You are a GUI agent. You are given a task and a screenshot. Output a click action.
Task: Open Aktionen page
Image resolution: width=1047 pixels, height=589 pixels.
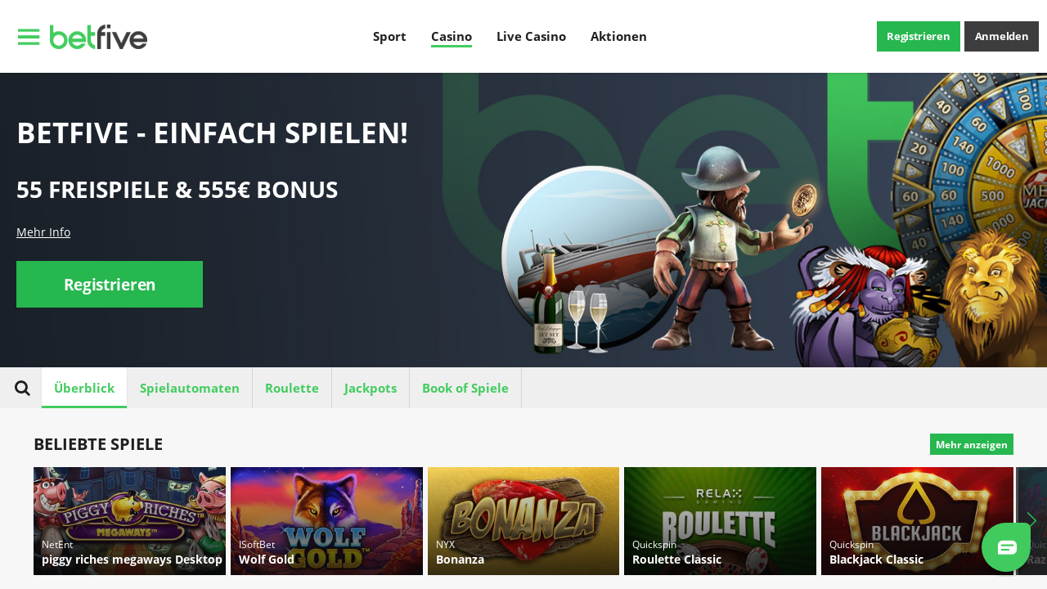tap(618, 37)
